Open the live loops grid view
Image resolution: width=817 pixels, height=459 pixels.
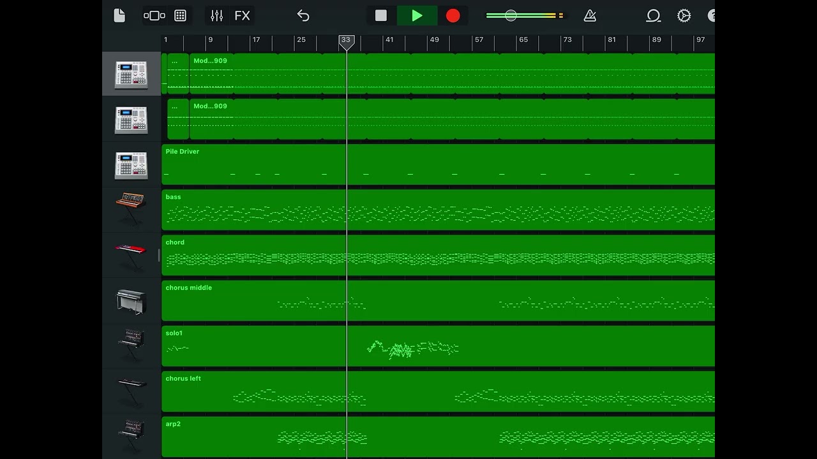coord(180,16)
